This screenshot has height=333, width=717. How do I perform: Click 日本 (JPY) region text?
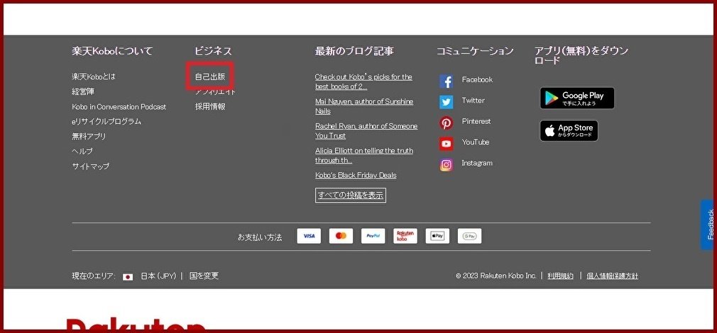coord(158,276)
